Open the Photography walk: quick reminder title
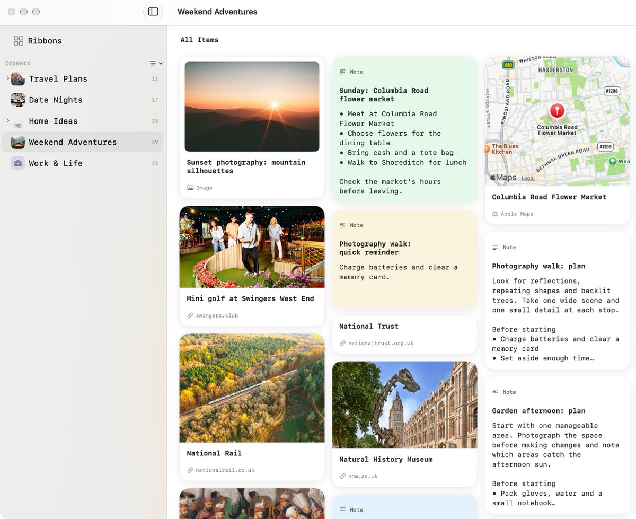Viewport: 636px width, 519px height. 375,248
